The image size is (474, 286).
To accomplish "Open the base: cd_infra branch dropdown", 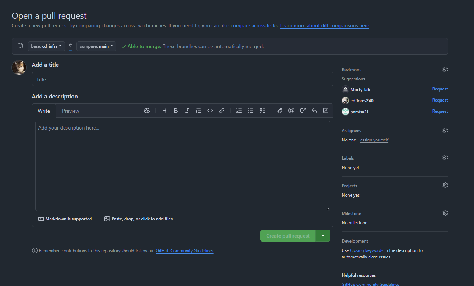I will [46, 46].
